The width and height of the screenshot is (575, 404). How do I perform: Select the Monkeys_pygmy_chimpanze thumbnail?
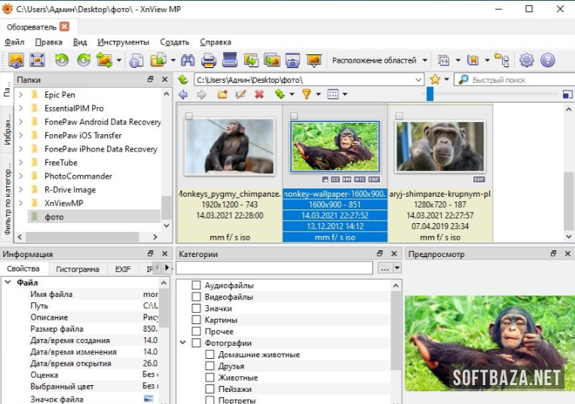[x=229, y=147]
